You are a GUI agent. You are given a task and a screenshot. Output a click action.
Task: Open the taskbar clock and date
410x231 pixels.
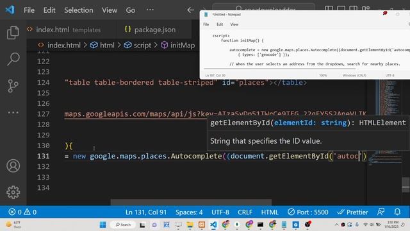coord(391,225)
